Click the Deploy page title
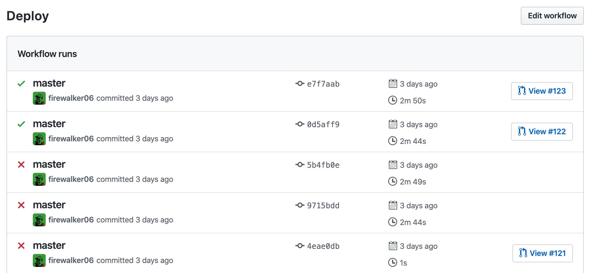 [x=28, y=15]
